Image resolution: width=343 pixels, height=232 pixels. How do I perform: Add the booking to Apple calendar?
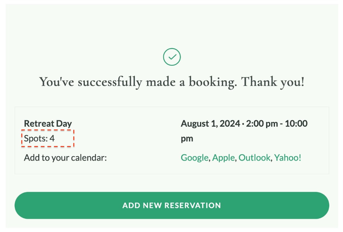point(224,158)
